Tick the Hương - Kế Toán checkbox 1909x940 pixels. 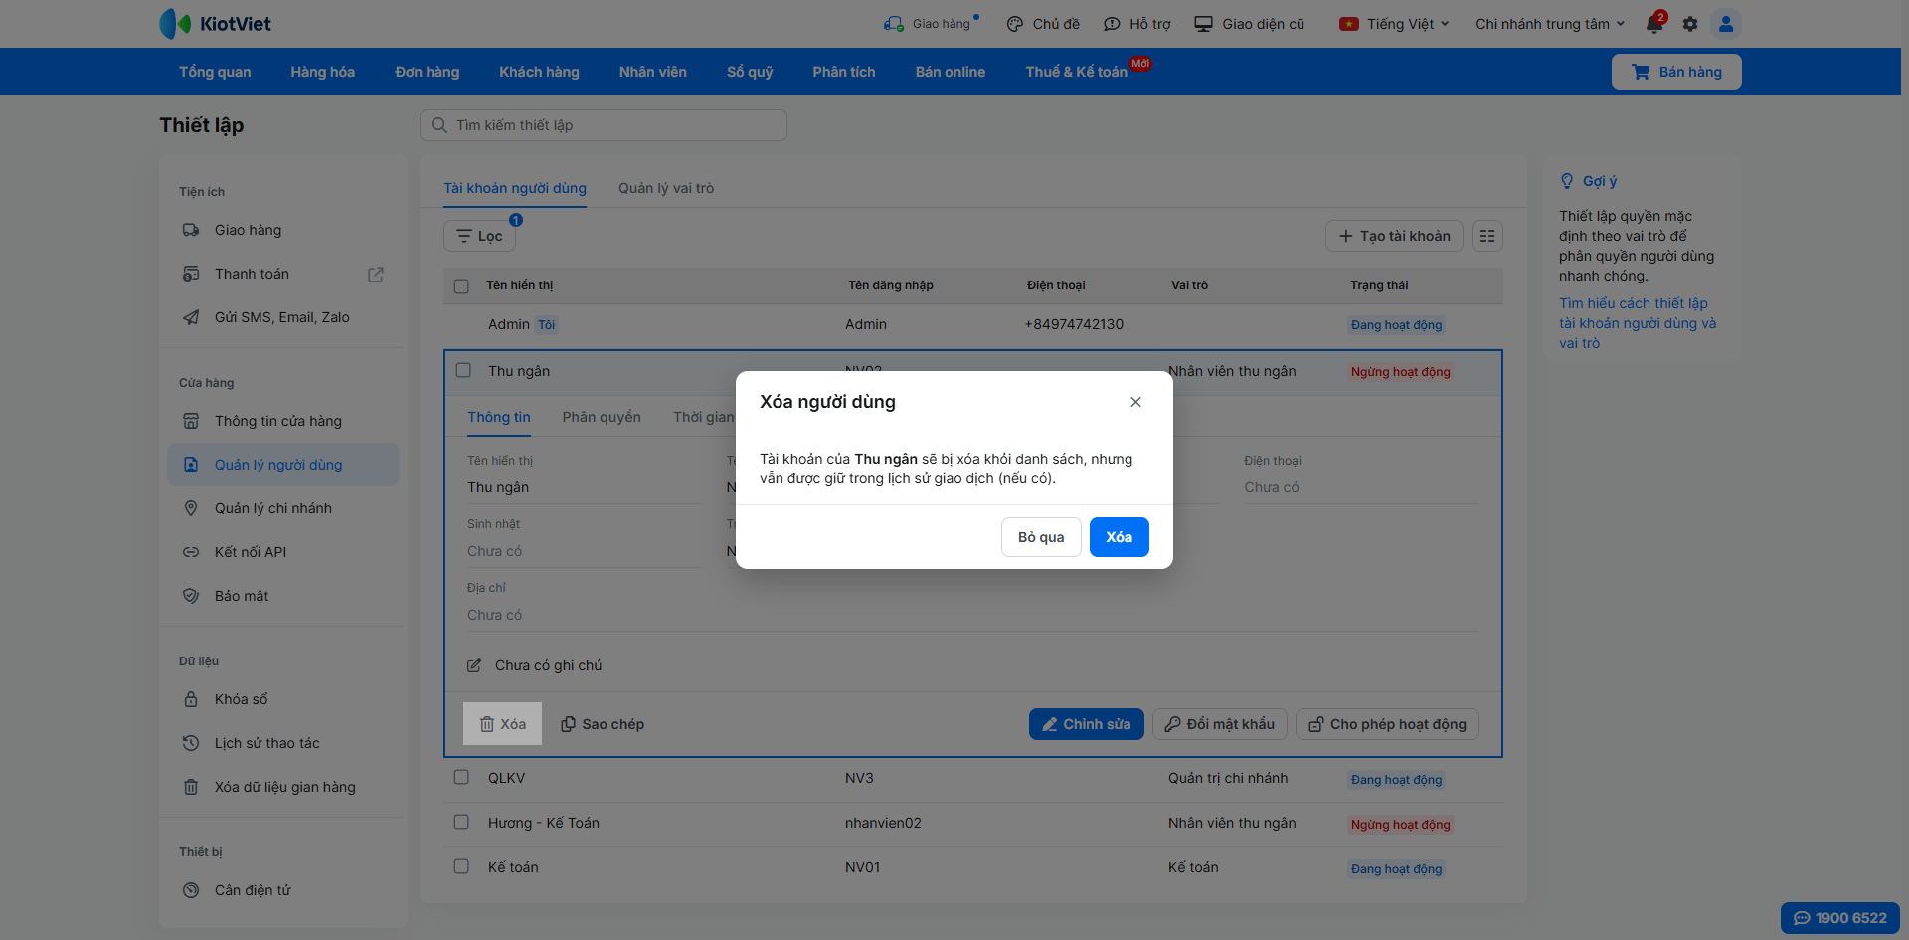coord(461,822)
